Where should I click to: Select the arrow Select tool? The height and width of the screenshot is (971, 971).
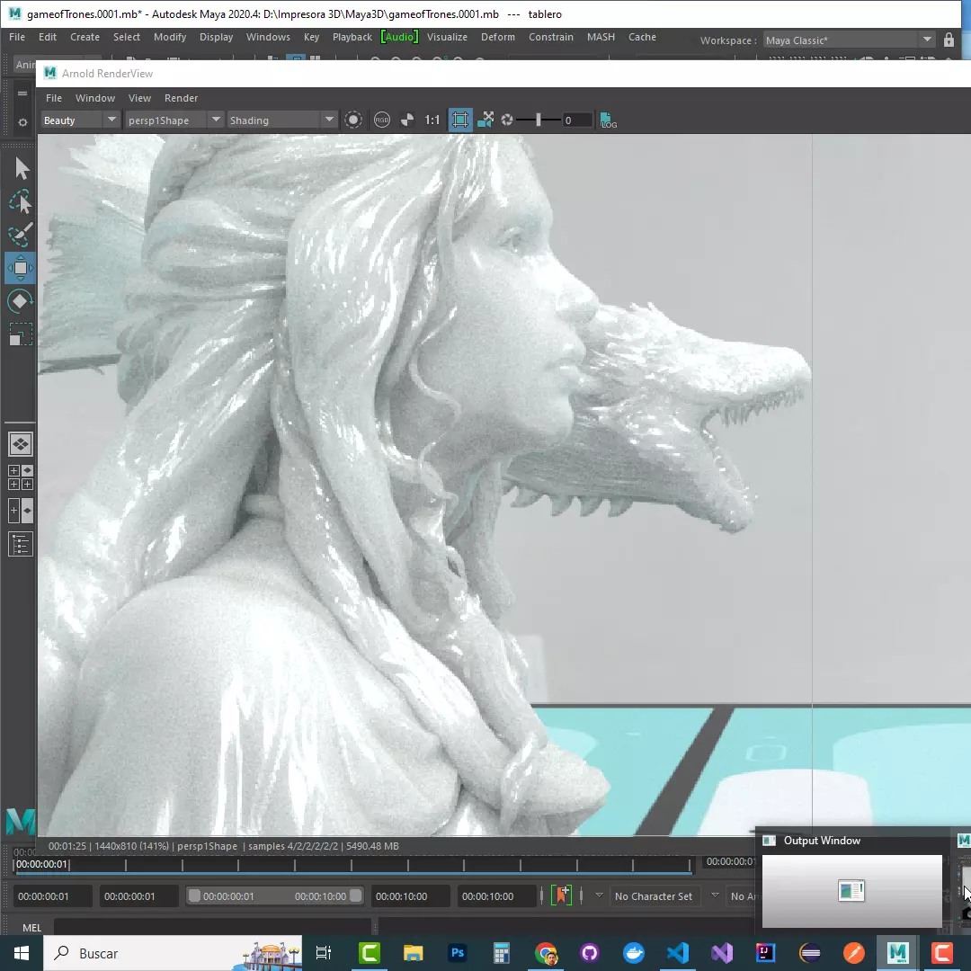coord(21,168)
